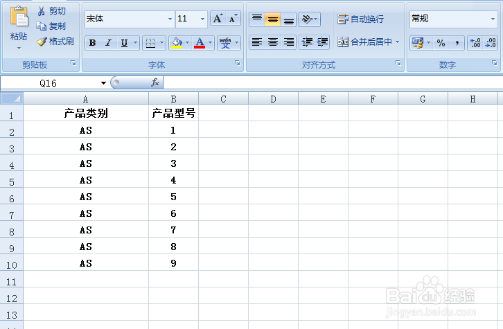The image size is (503, 329).
Task: Toggle italic formatting
Action: coord(108,43)
